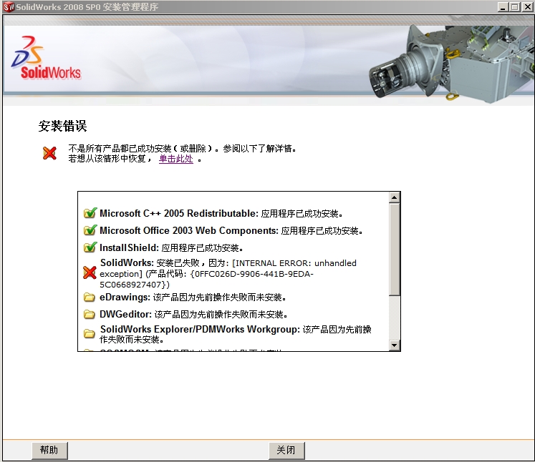Click the machine assembly image in banner
Viewport: 535px width, 462px height.
451,63
